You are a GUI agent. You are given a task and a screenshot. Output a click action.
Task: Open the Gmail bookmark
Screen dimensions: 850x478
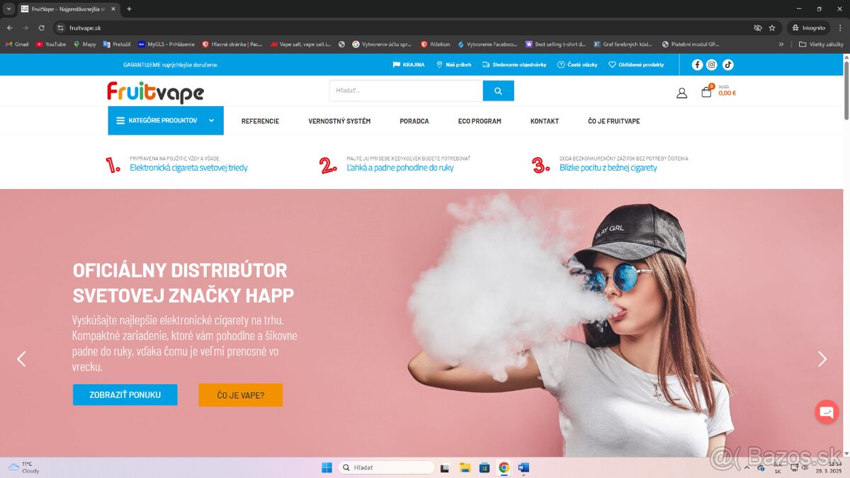point(17,44)
